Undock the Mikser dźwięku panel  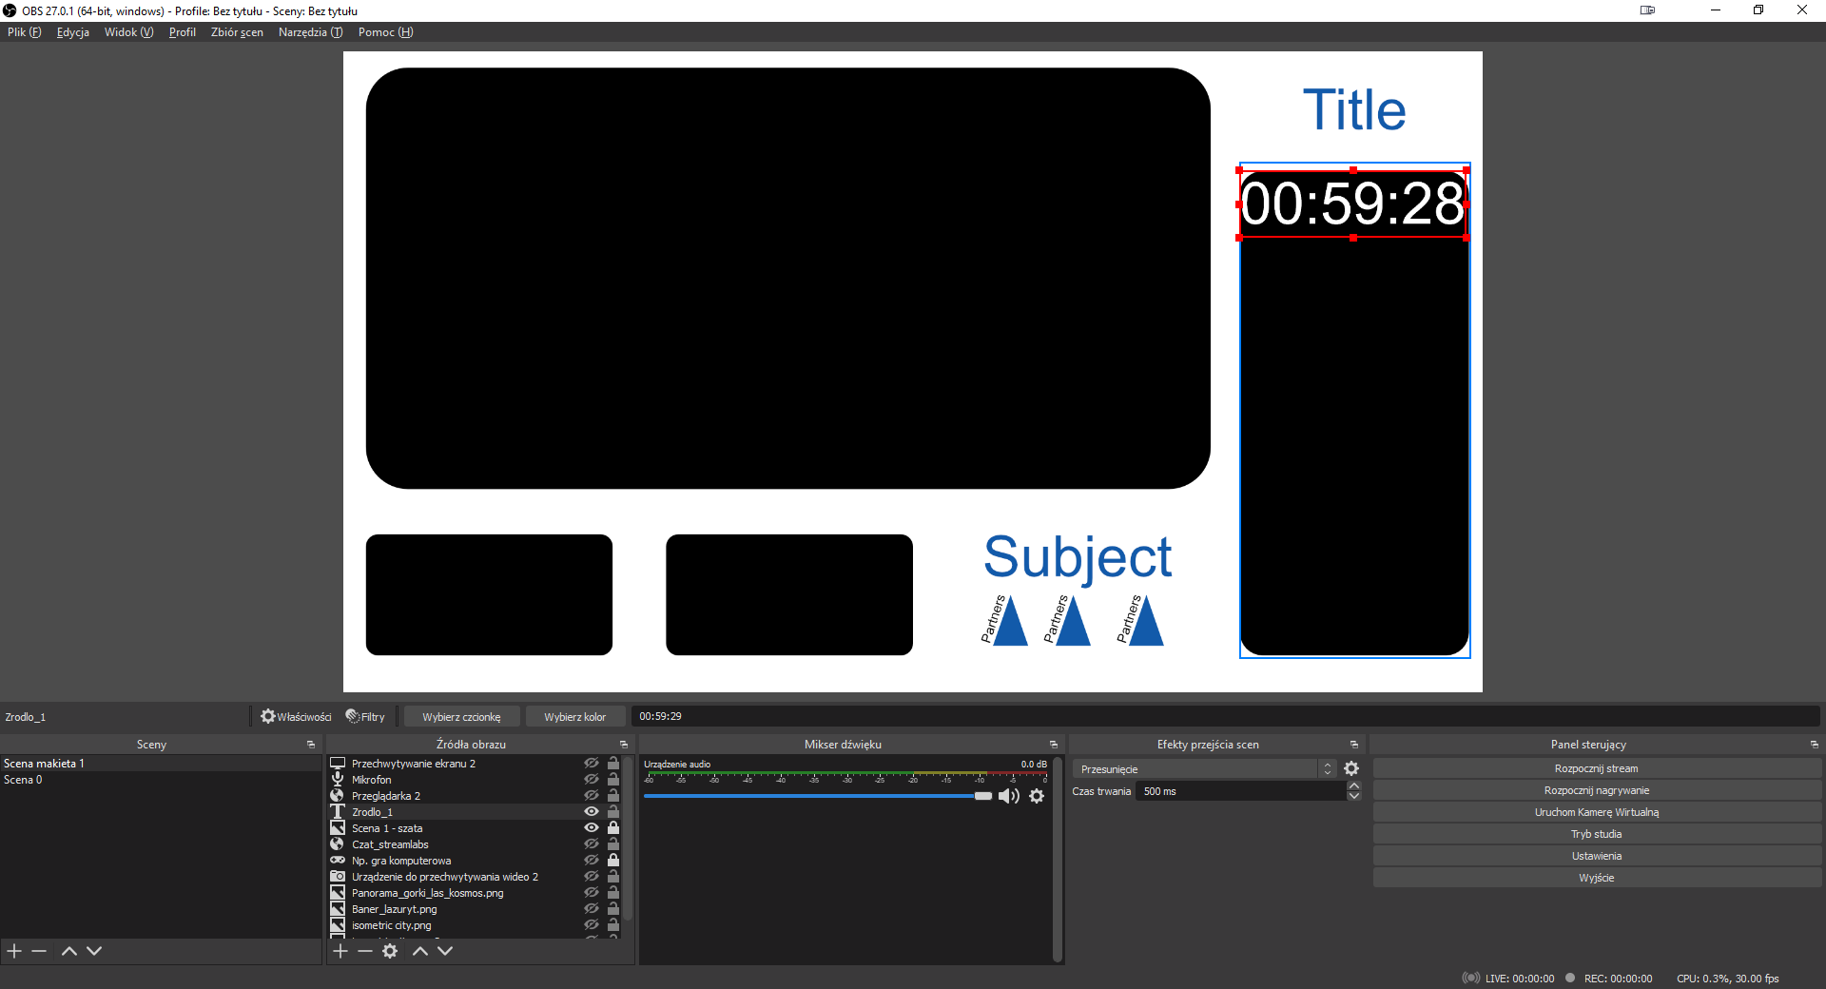(x=1054, y=745)
